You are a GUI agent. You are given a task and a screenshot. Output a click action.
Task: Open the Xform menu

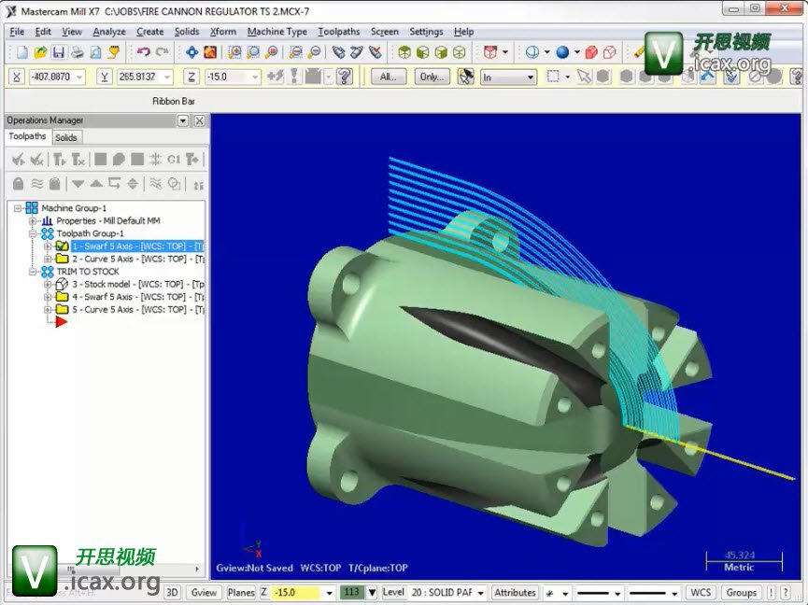coord(222,32)
